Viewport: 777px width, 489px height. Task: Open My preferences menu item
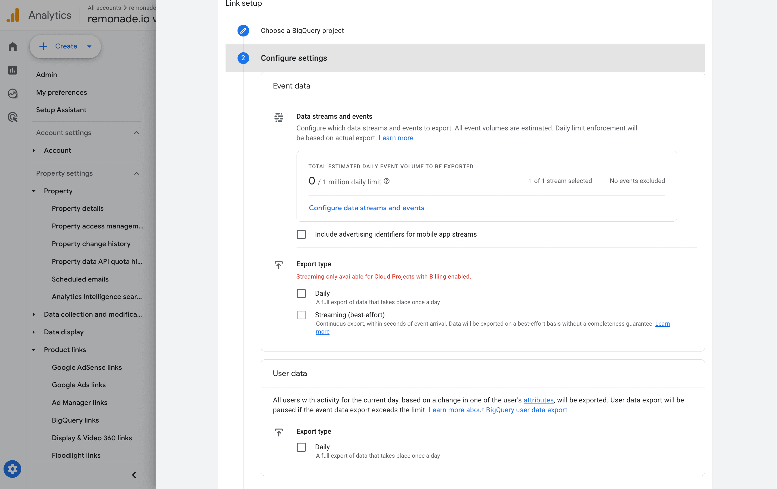point(61,92)
